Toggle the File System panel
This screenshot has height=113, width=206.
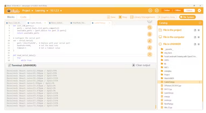[188, 17]
